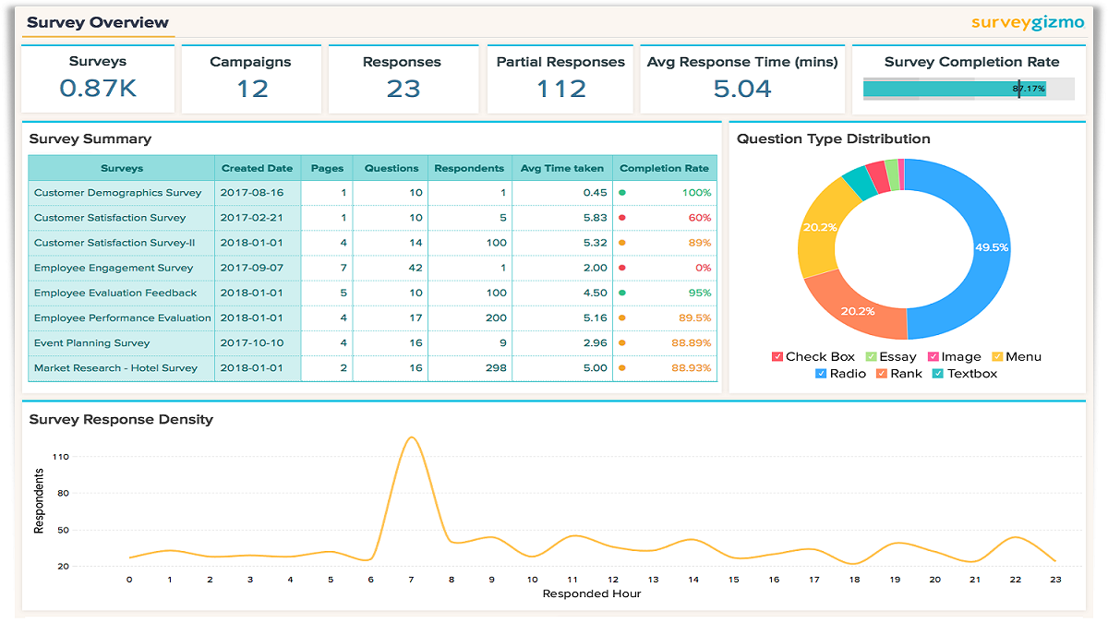This screenshot has width=1108, height=623.
Task: Click the red status dot on Employee Engagement Survey row
Action: [621, 267]
